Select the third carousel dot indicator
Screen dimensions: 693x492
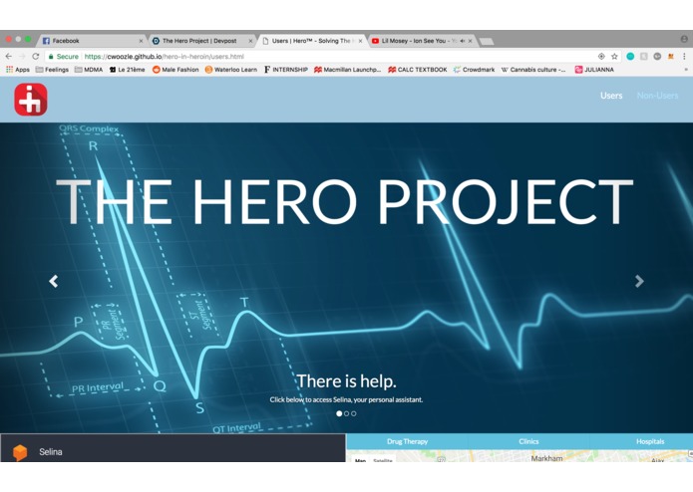[354, 413]
